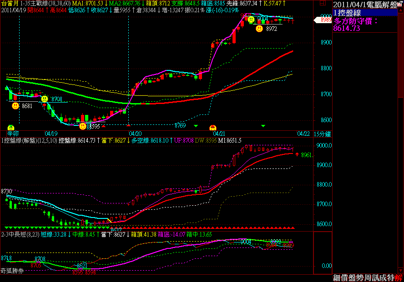Open the 2-3中長短 indicator parameters
404x282 pixels.
pyautogui.click(x=19, y=234)
